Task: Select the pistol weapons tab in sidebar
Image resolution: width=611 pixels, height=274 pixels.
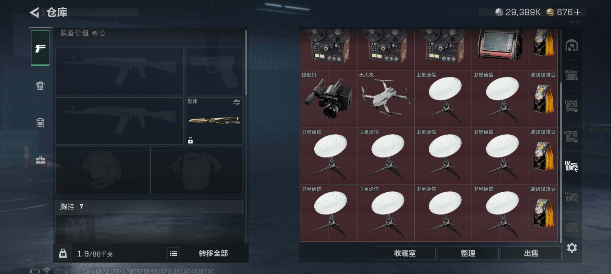Action: (40, 48)
